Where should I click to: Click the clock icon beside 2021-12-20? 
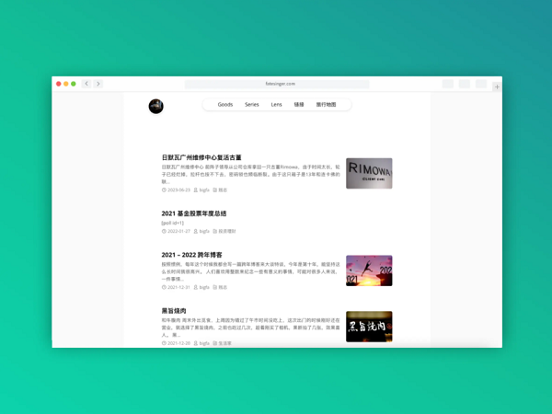tap(164, 343)
